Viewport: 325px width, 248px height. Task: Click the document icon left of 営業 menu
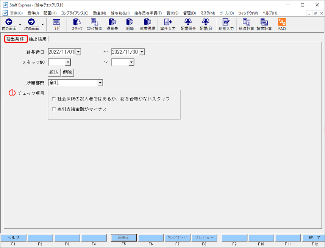pos(5,13)
